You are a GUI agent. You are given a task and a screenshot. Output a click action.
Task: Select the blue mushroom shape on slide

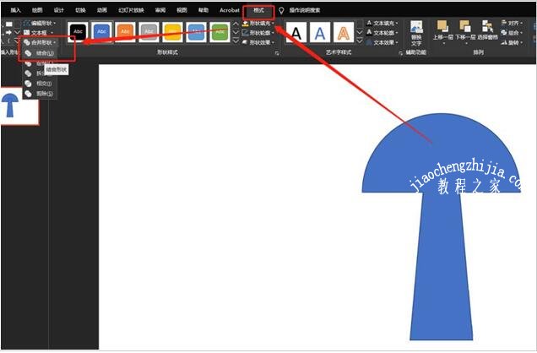coord(442,226)
